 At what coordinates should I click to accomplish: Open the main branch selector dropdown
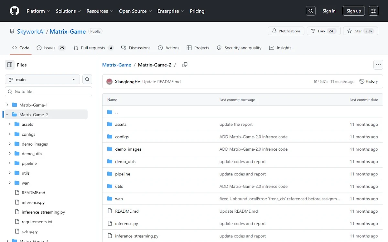coord(42,79)
